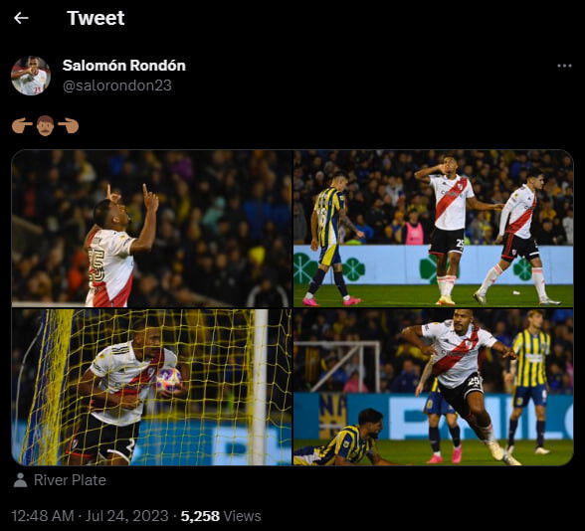Open photo of player behind goal net
This screenshot has width=585, height=531.
pyautogui.click(x=151, y=387)
